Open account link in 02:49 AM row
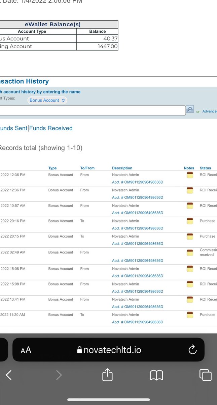 pyautogui.click(x=138, y=261)
